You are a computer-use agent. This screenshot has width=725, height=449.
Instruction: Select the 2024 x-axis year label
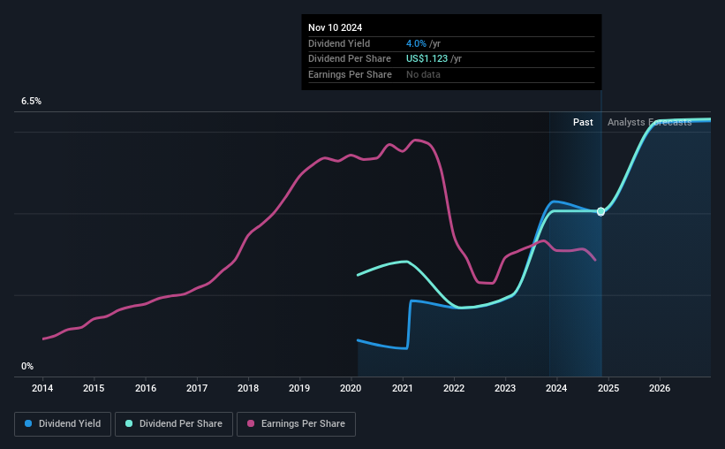[x=556, y=388]
